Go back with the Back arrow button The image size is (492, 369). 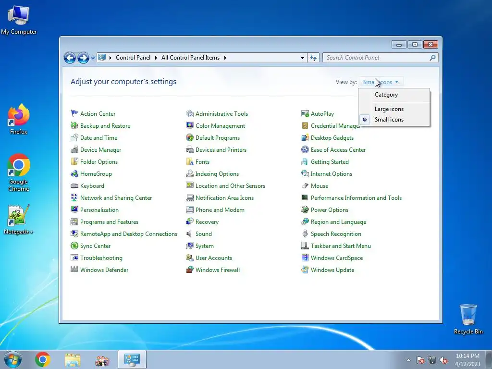(x=70, y=58)
